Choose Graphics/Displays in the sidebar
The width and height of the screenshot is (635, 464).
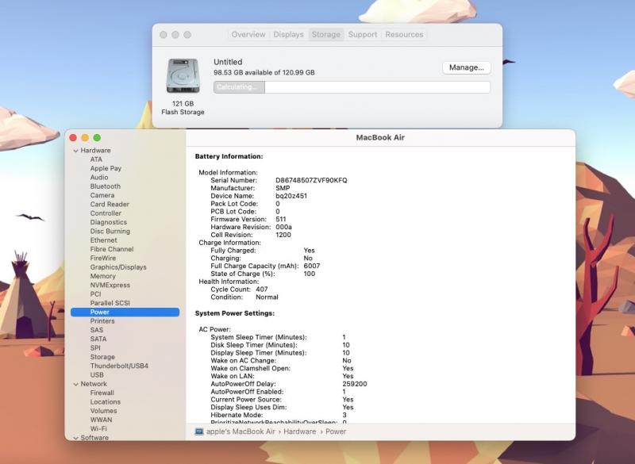pos(117,267)
